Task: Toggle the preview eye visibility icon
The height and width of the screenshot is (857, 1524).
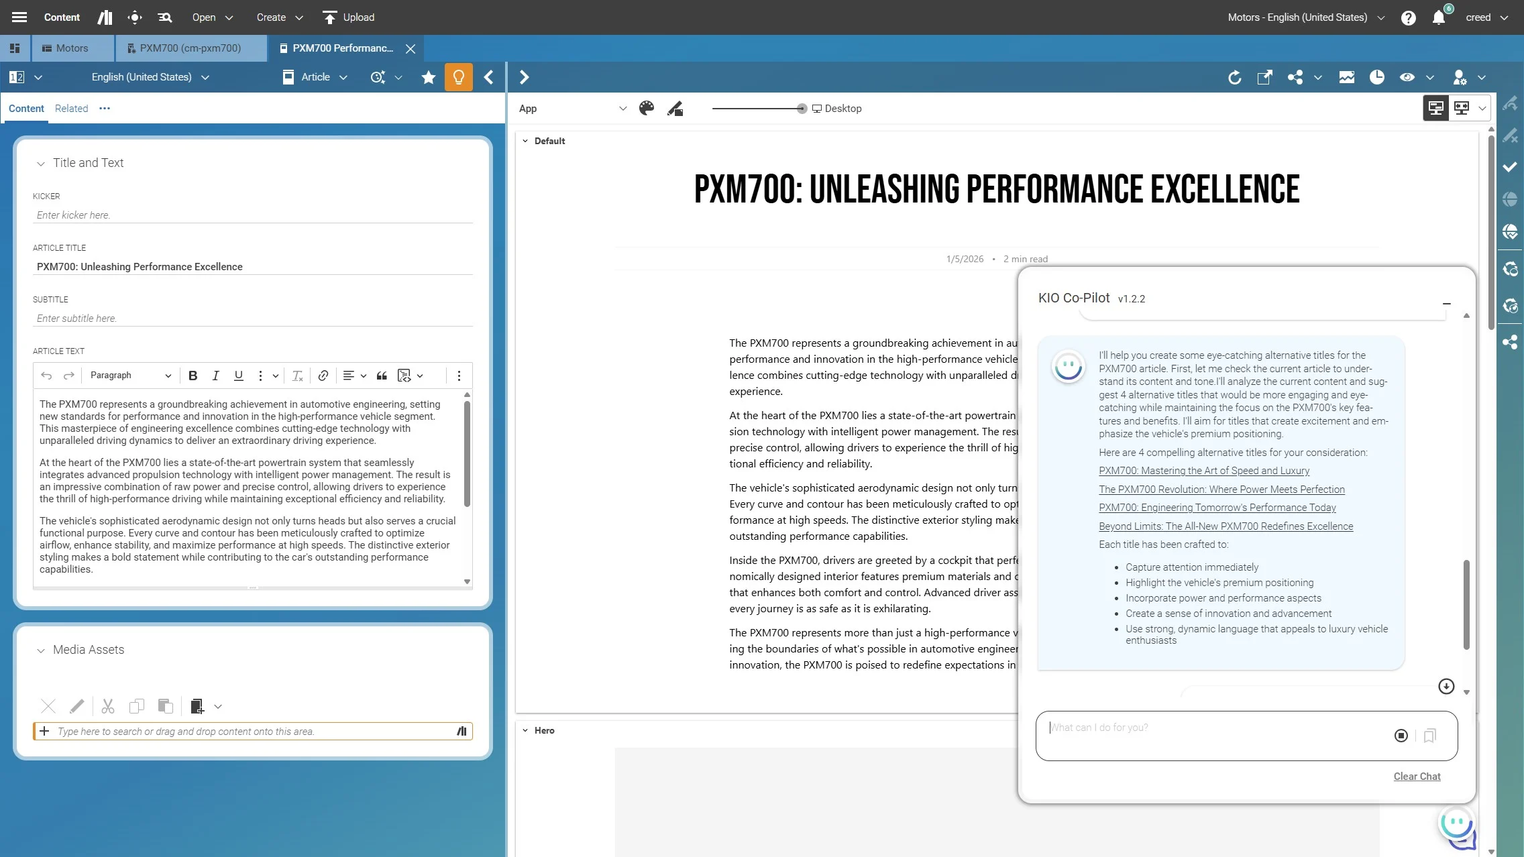Action: (1407, 77)
